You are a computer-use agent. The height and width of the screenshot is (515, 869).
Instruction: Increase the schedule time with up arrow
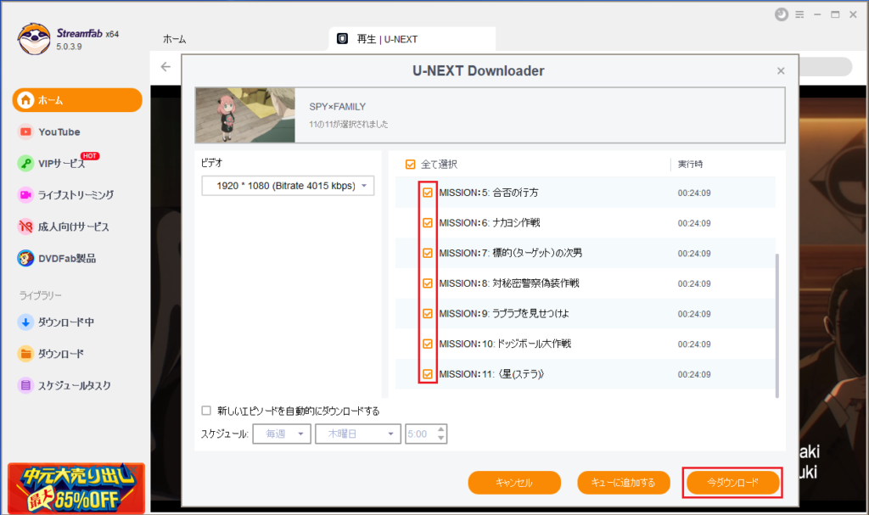coord(441,429)
